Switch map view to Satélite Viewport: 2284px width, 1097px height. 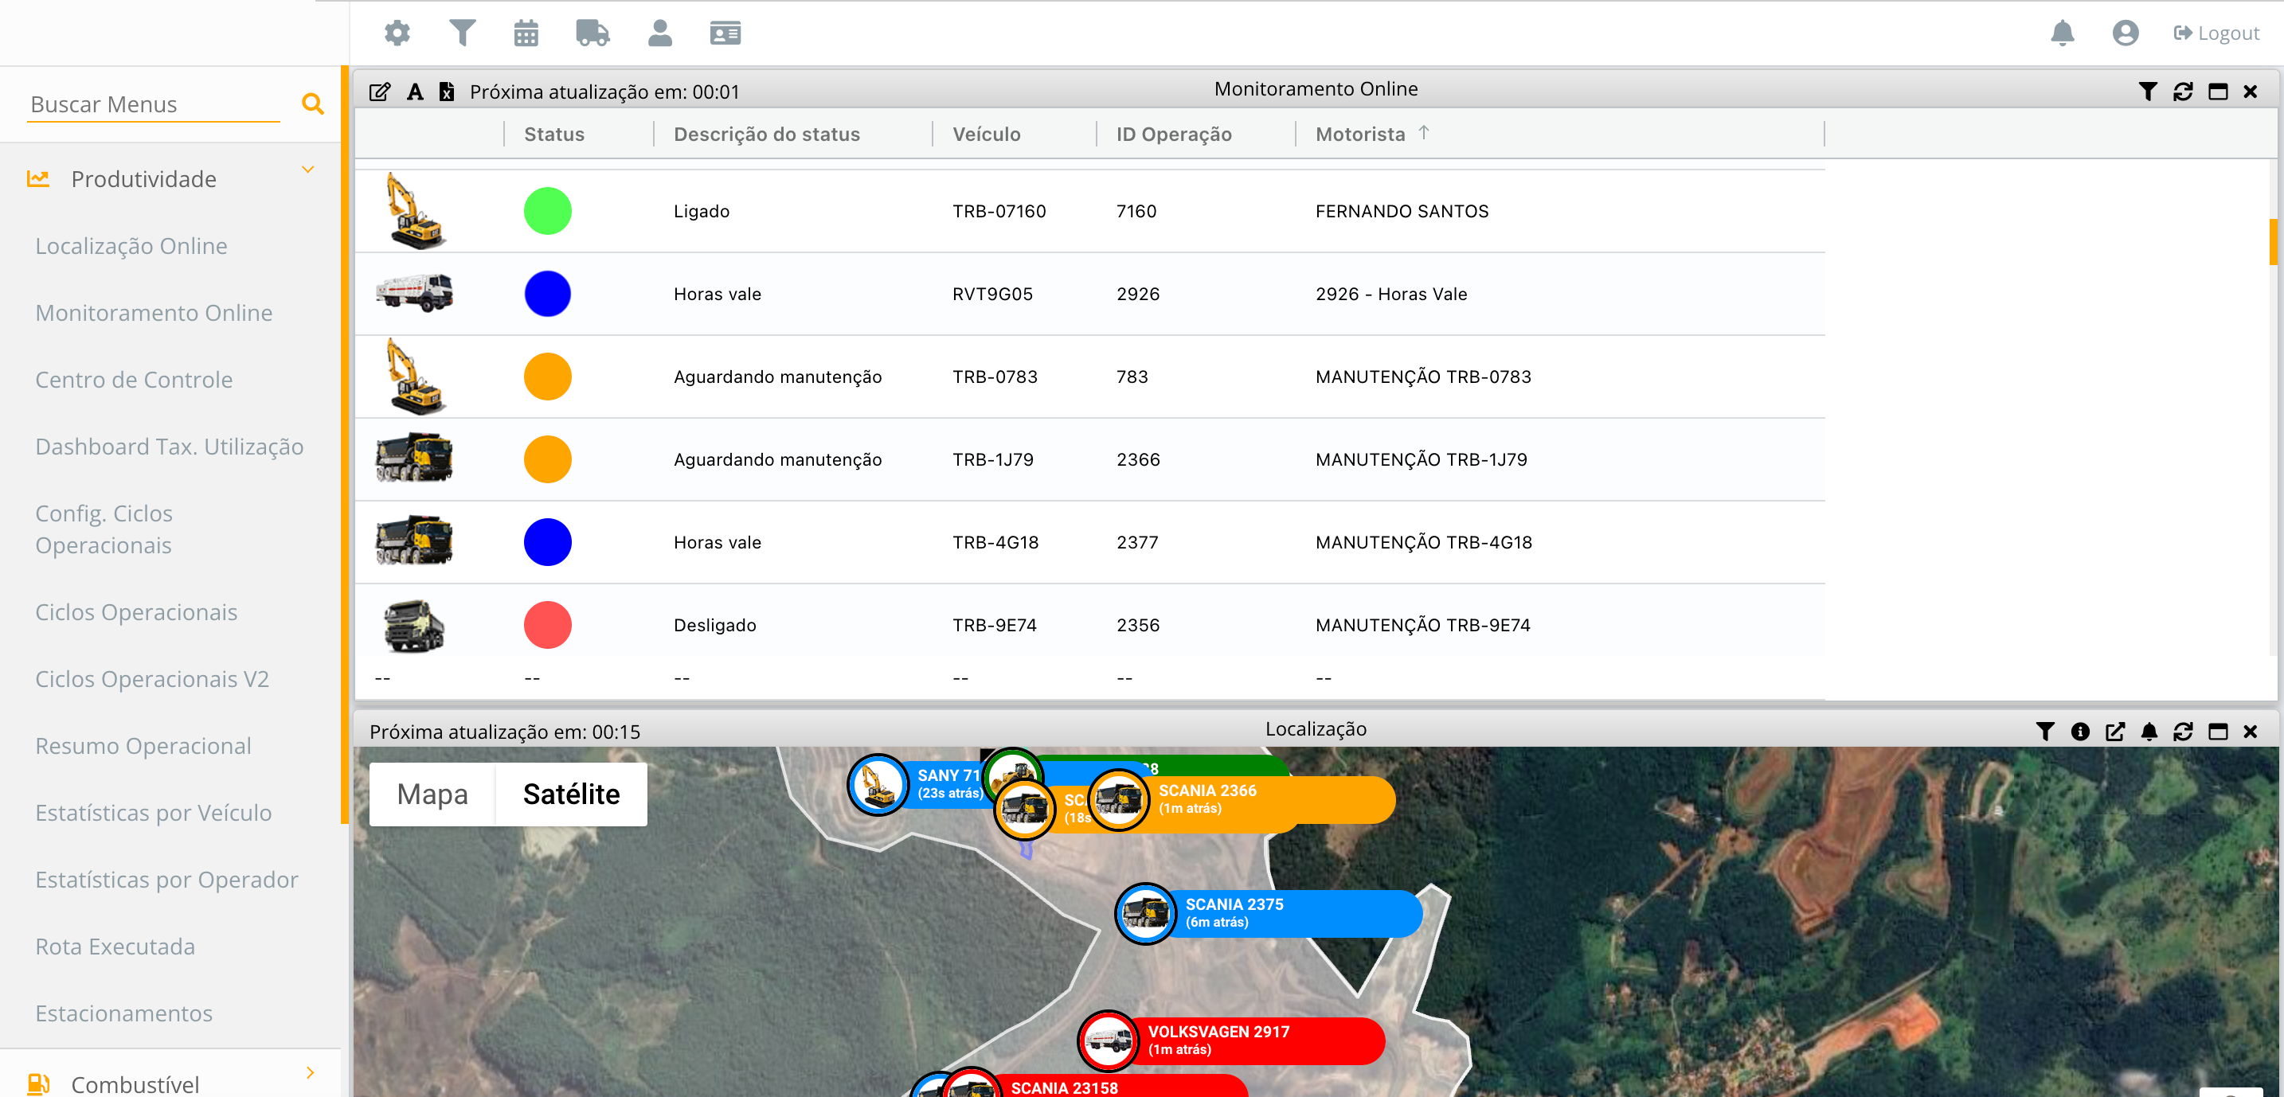[x=571, y=794]
